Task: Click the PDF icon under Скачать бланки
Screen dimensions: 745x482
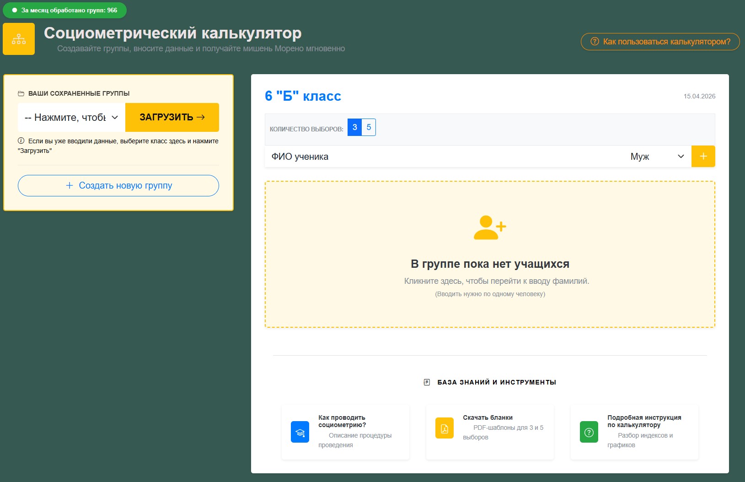Action: [x=445, y=428]
